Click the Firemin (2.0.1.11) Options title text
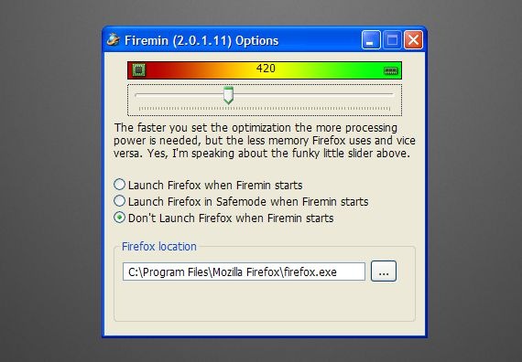Viewport: 522px width, 362px height. pyautogui.click(x=201, y=40)
